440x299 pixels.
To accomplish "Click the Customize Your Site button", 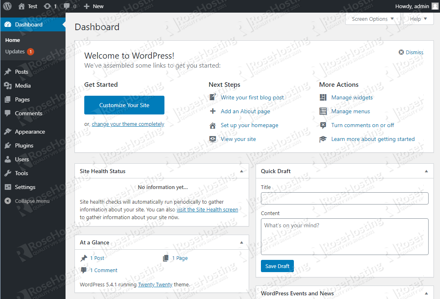I will (x=124, y=105).
